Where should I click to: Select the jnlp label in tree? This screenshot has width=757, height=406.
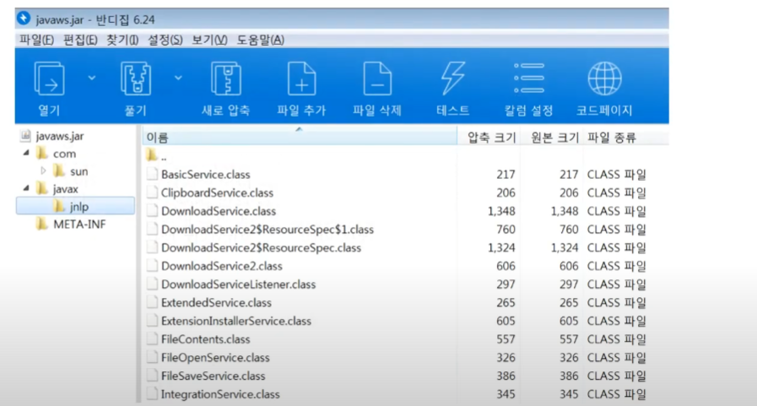[79, 207]
